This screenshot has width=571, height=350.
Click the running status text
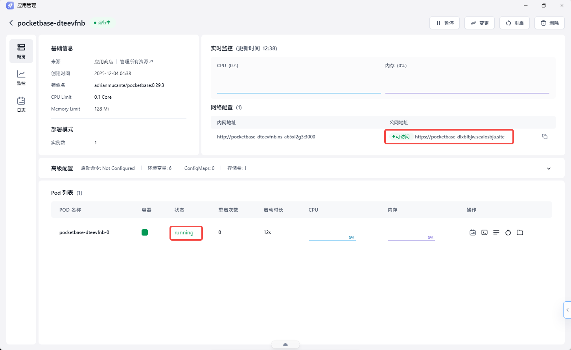click(x=184, y=233)
